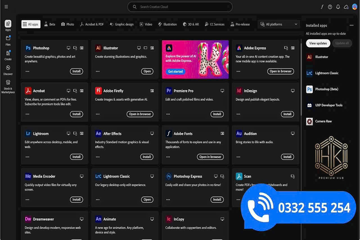Install Premiere Pro
This screenshot has width=360, height=240.
(217, 114)
